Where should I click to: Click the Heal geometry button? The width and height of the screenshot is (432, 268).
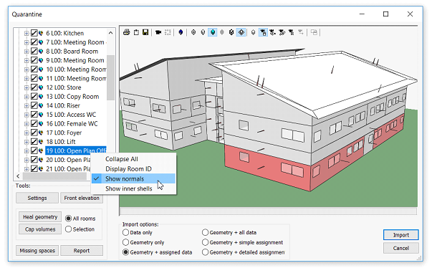point(40,217)
